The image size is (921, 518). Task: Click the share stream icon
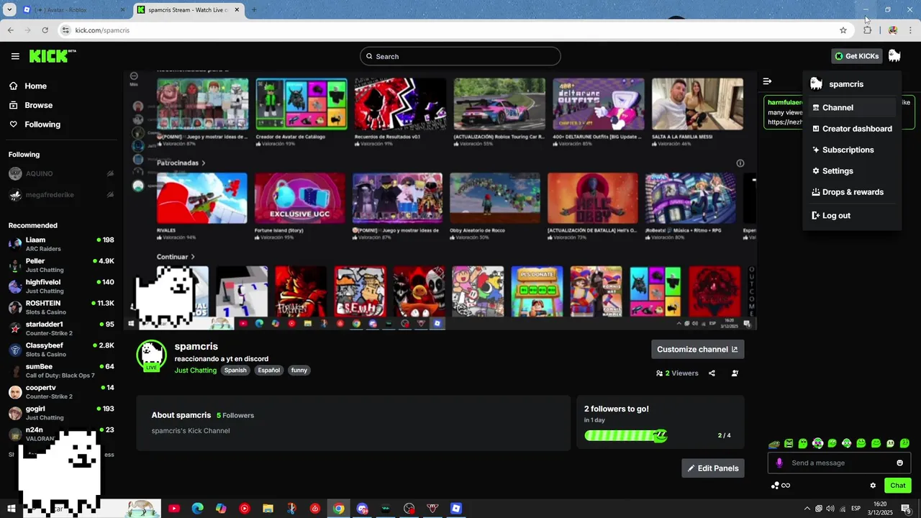[712, 373]
